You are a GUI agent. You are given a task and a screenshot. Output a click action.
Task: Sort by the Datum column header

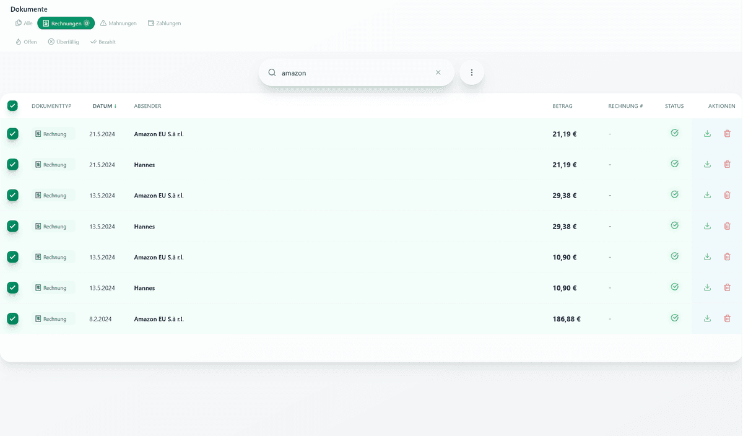pos(104,106)
